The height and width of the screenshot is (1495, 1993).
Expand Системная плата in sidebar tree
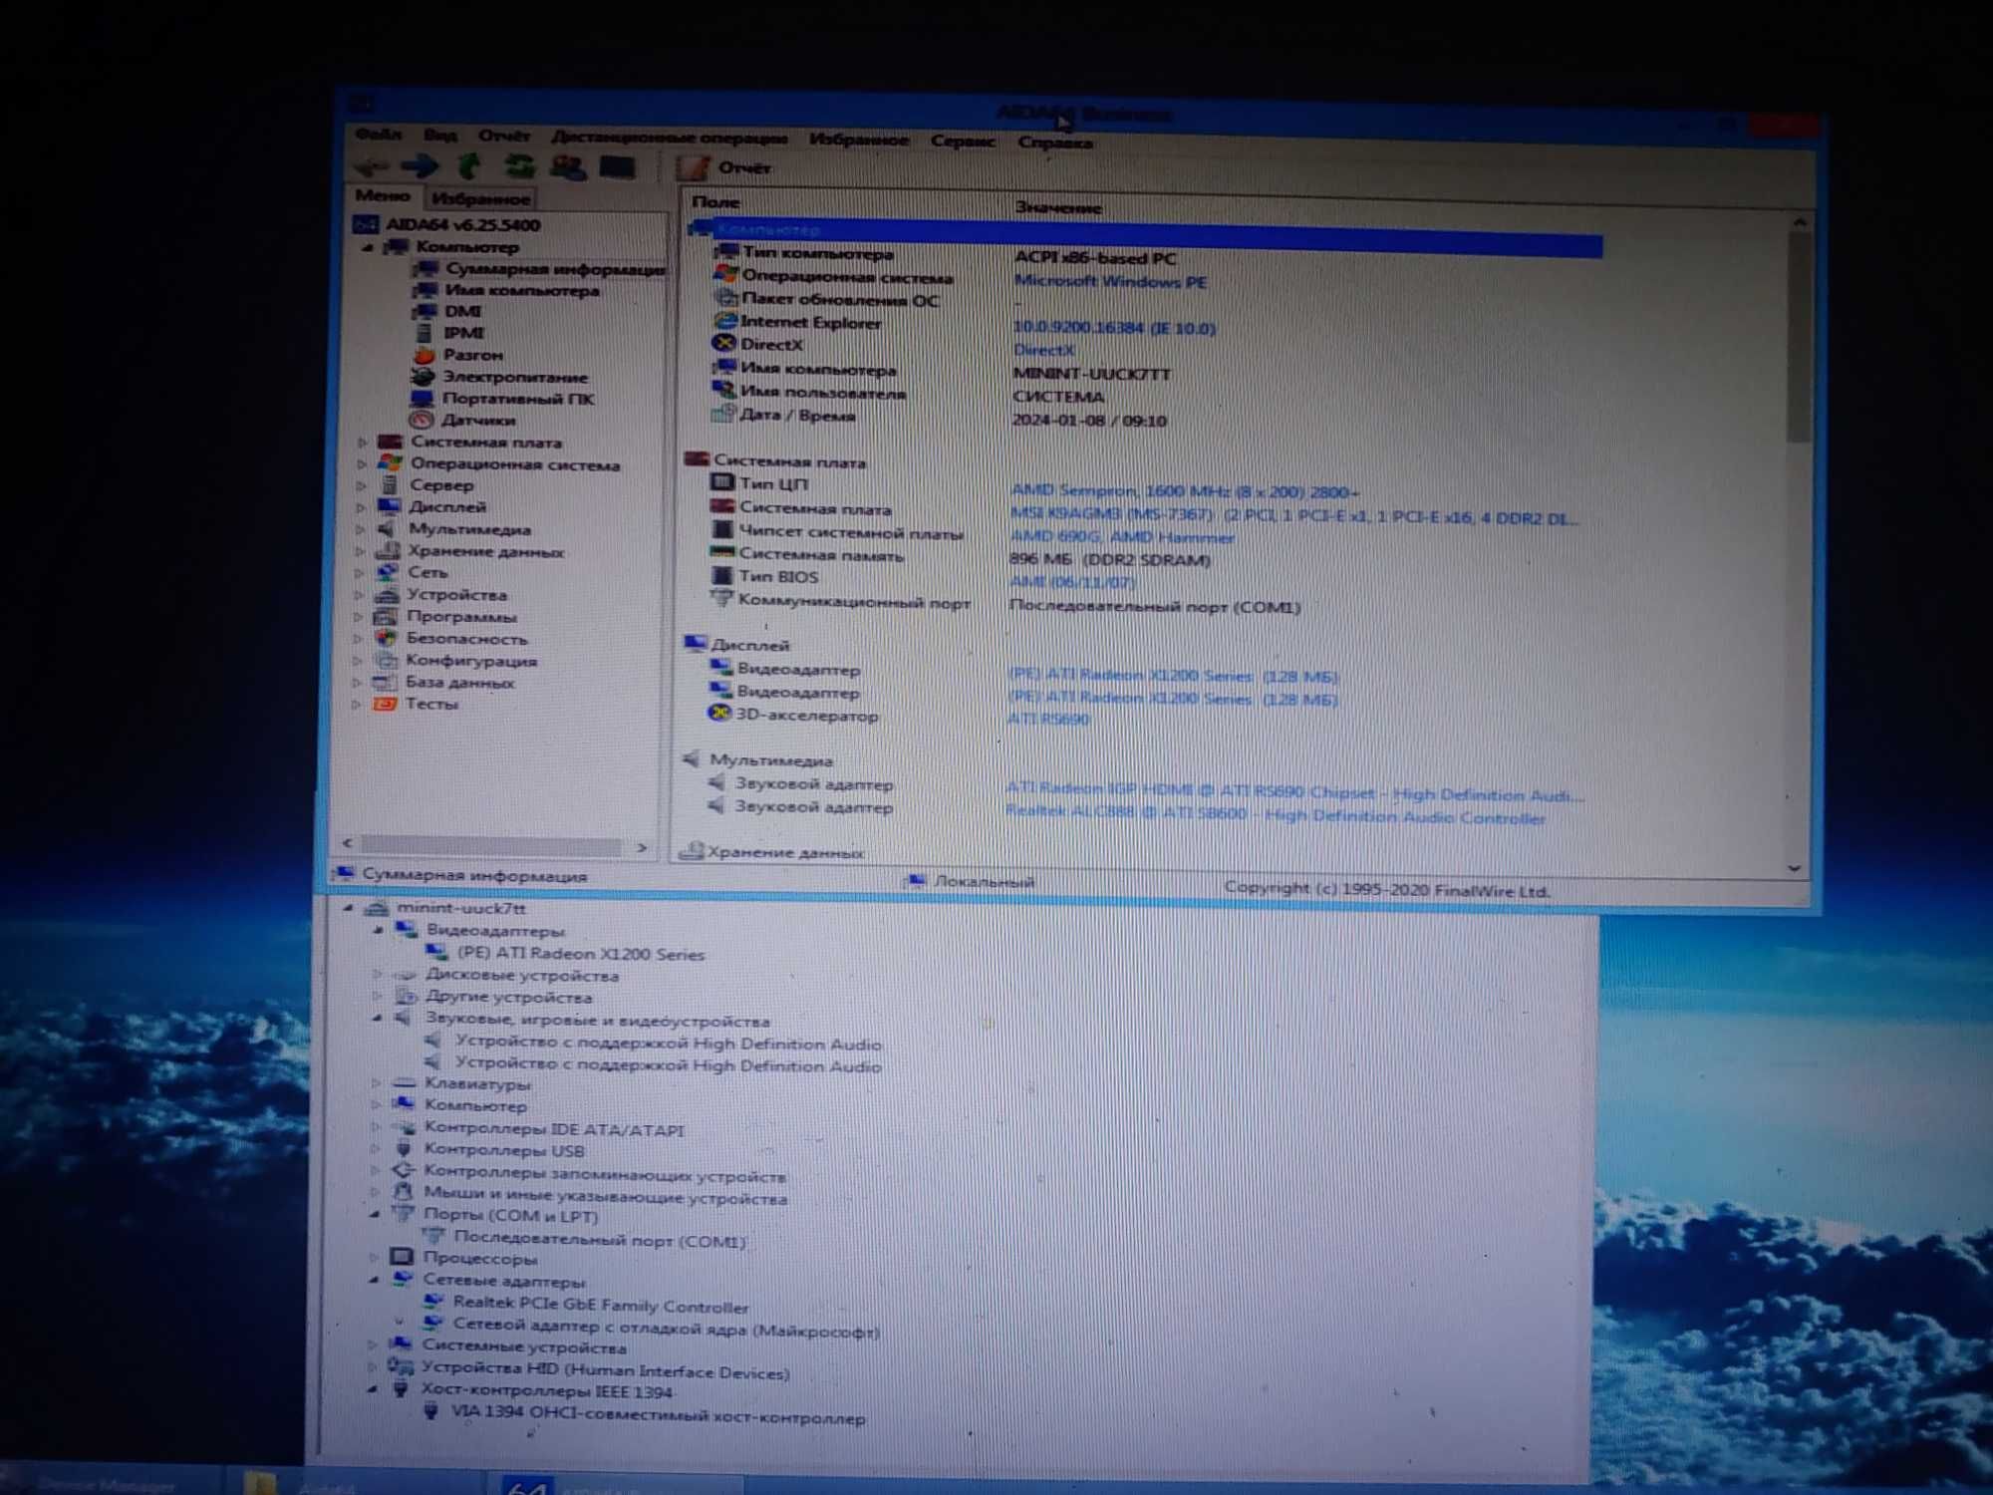363,442
